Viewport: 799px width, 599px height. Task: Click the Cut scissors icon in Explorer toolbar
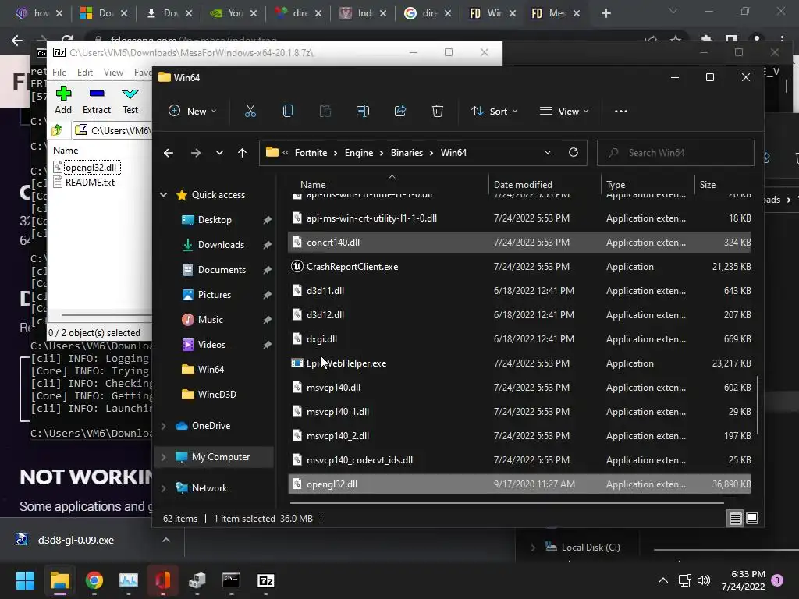[x=250, y=111]
